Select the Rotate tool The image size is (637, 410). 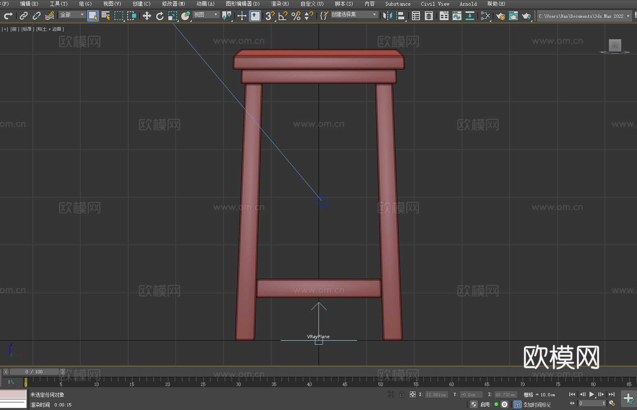[160, 16]
